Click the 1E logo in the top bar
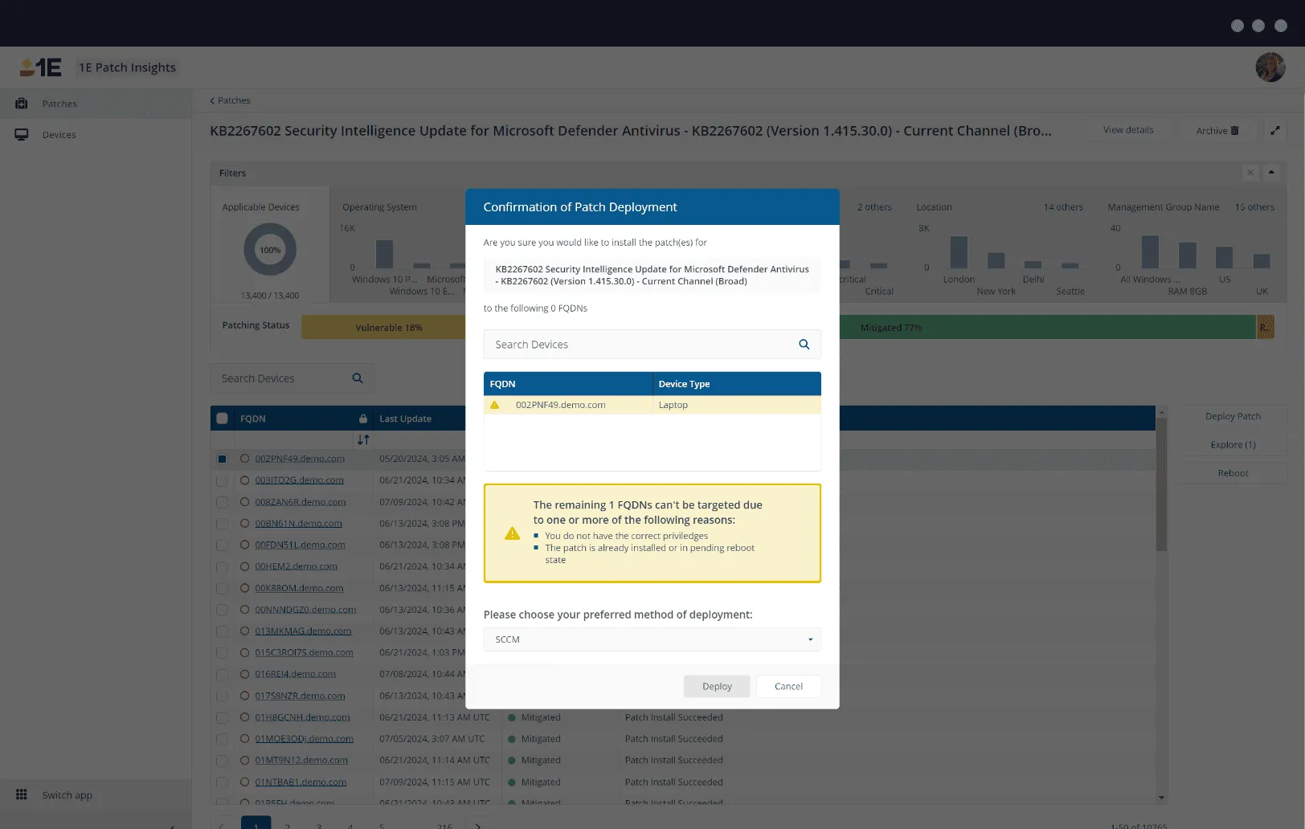 point(42,67)
